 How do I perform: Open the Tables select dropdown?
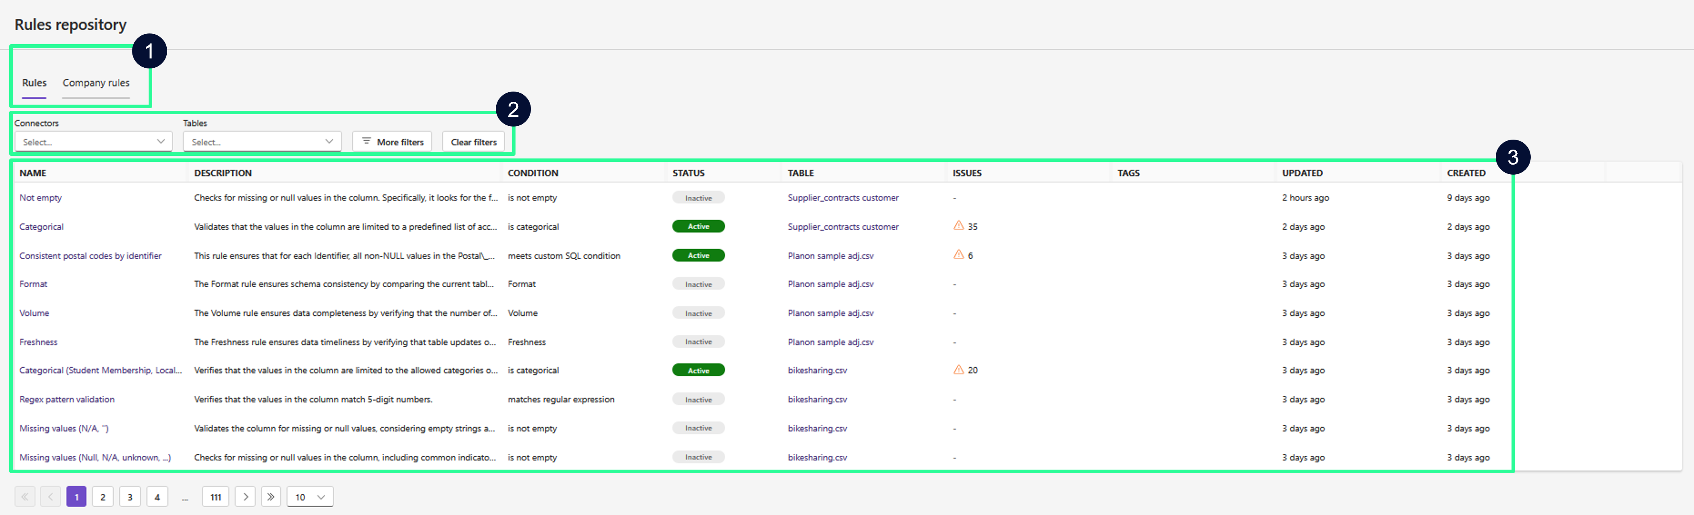(262, 141)
